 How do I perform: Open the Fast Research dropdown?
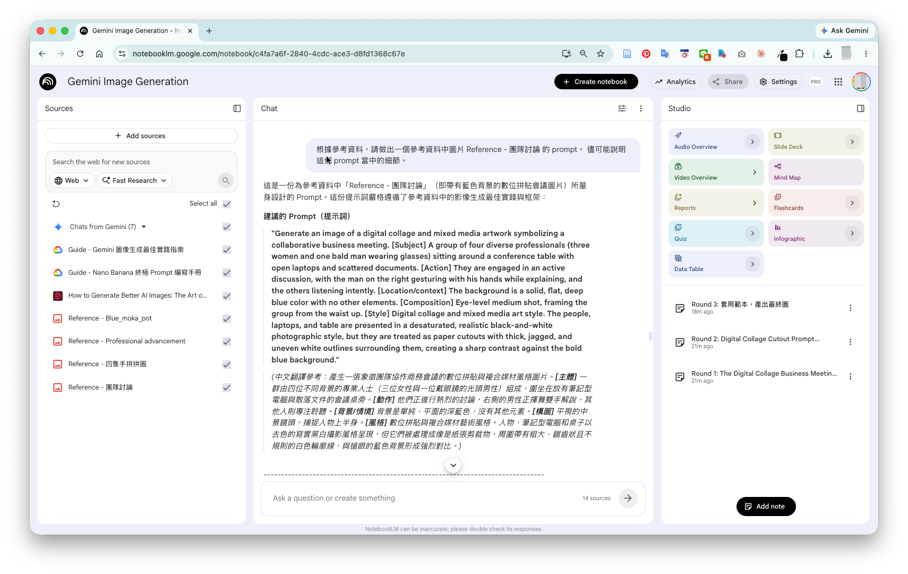point(135,181)
